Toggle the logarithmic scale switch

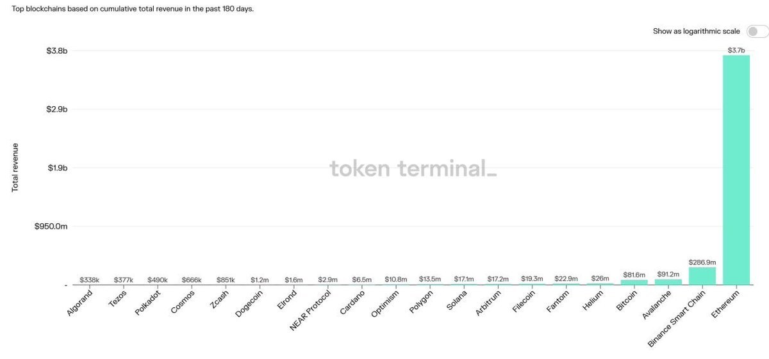point(757,31)
